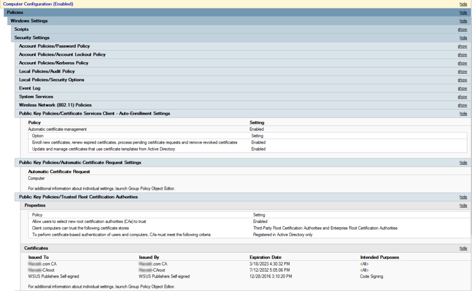The width and height of the screenshot is (472, 291).
Task: Show the Event Log settings
Action: point(462,88)
